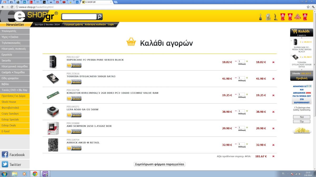Open Ήχος • Εικόνα category

pyautogui.click(x=15, y=37)
